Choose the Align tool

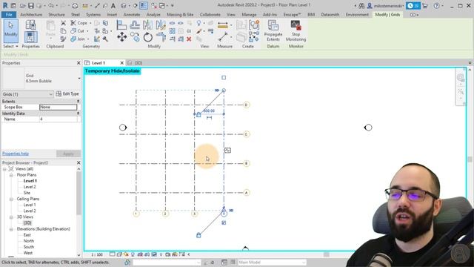pos(121,24)
